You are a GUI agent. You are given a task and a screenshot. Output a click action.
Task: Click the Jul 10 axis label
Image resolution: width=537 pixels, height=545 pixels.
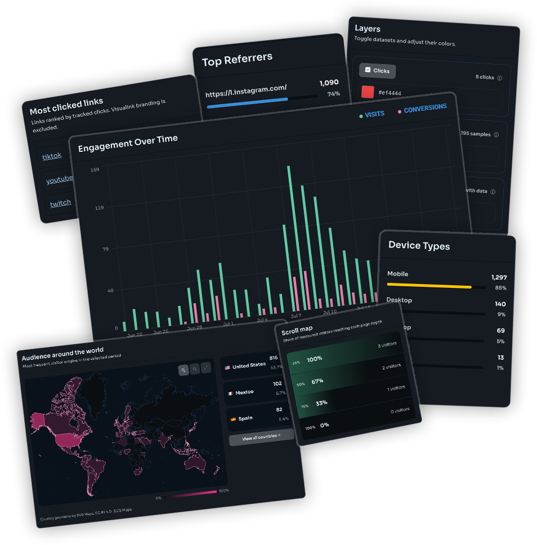tap(330, 313)
